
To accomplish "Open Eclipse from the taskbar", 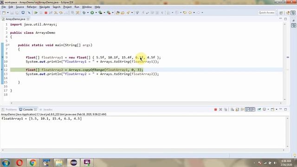I will [73, 163].
